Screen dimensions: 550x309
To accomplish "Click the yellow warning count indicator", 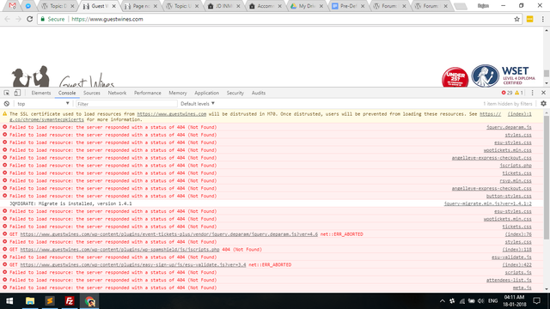I will point(519,93).
